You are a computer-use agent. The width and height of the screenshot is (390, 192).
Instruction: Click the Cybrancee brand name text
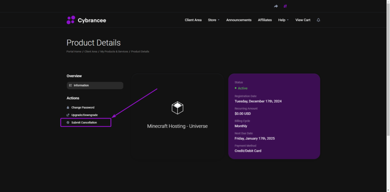coord(92,21)
